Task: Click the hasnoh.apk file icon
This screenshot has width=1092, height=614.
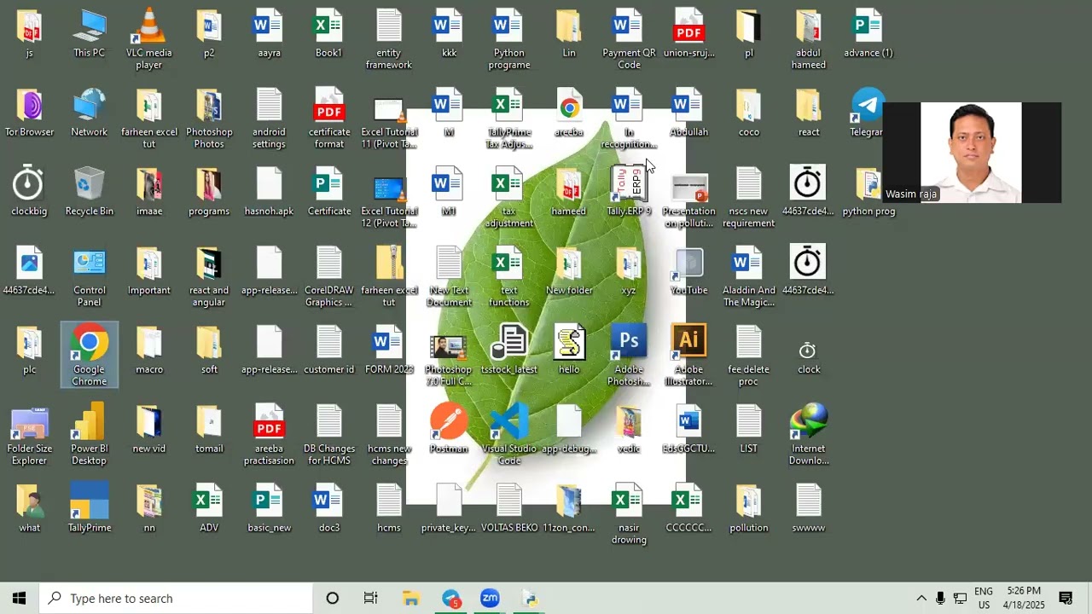Action: click(x=269, y=192)
